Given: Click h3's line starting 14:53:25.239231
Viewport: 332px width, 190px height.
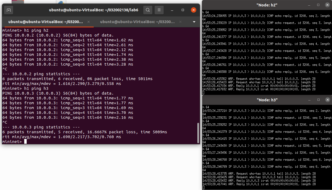Looking at the screenshot, I should 267,118.
